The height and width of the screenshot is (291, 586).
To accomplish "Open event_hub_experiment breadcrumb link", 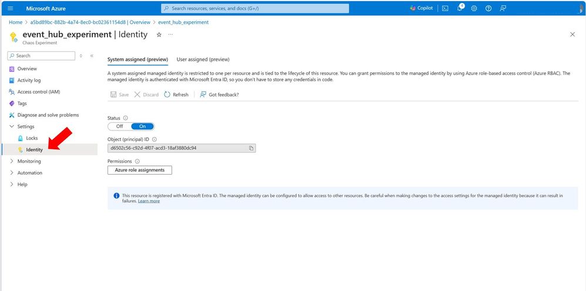I will click(184, 22).
